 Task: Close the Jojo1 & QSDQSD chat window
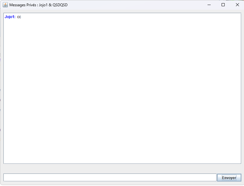click(x=237, y=5)
